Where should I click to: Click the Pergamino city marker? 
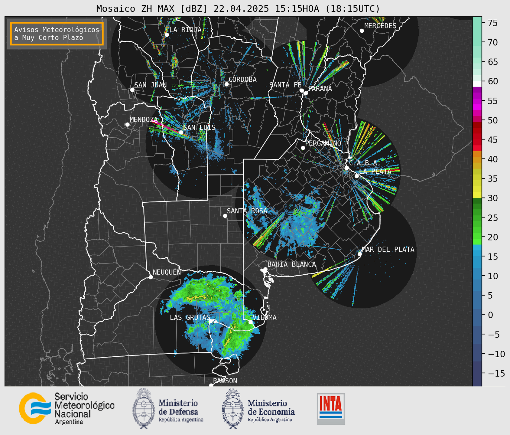(303, 148)
